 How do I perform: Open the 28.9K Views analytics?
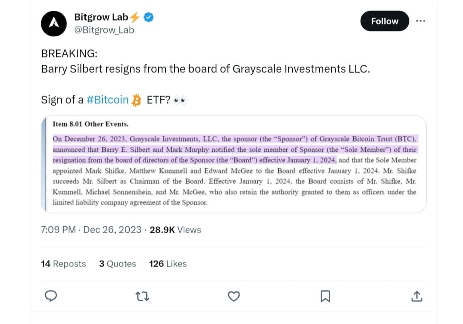pyautogui.click(x=175, y=230)
